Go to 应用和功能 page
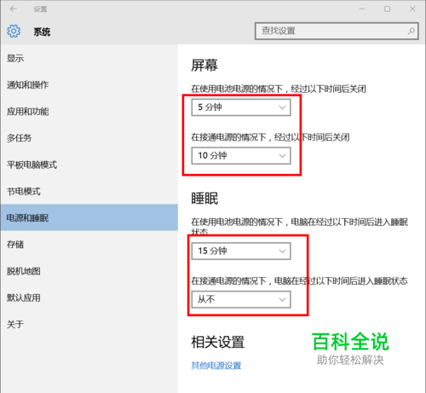This screenshot has width=426, height=393. (89, 112)
